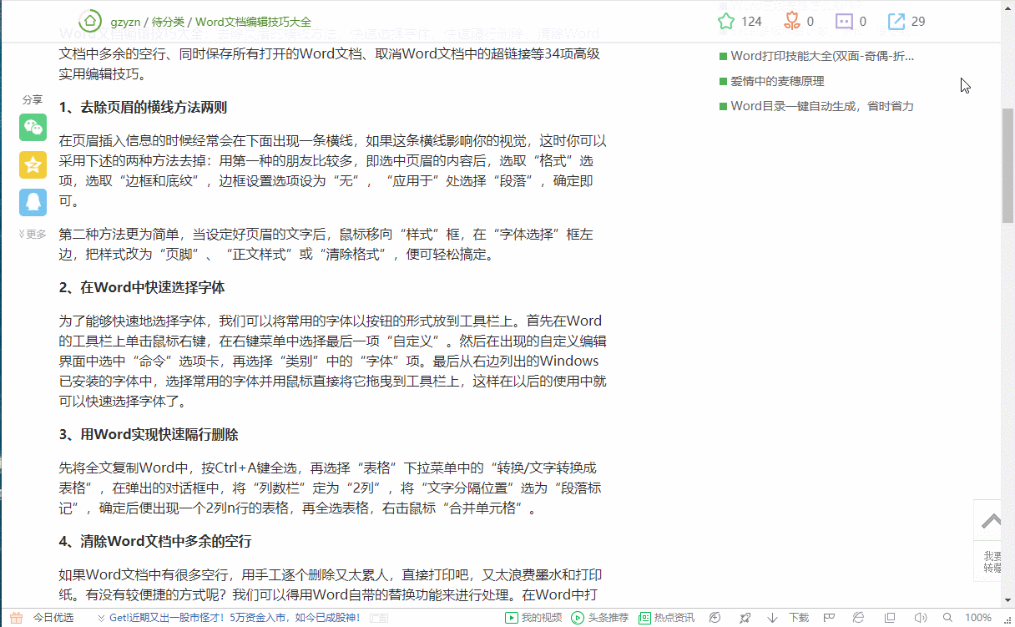Click the magnifier zoom icon
The image size is (1015, 627).
point(947,618)
